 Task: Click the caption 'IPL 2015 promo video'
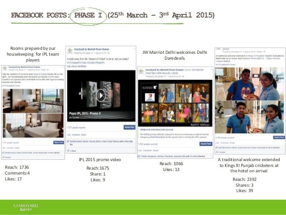point(100,159)
